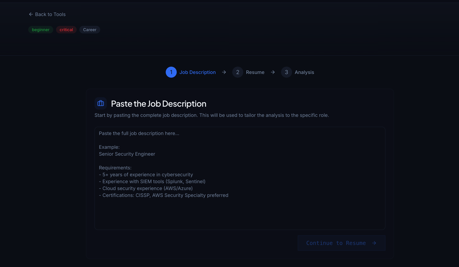
Task: Click the Paste the Job Description heading
Action: tap(158, 103)
